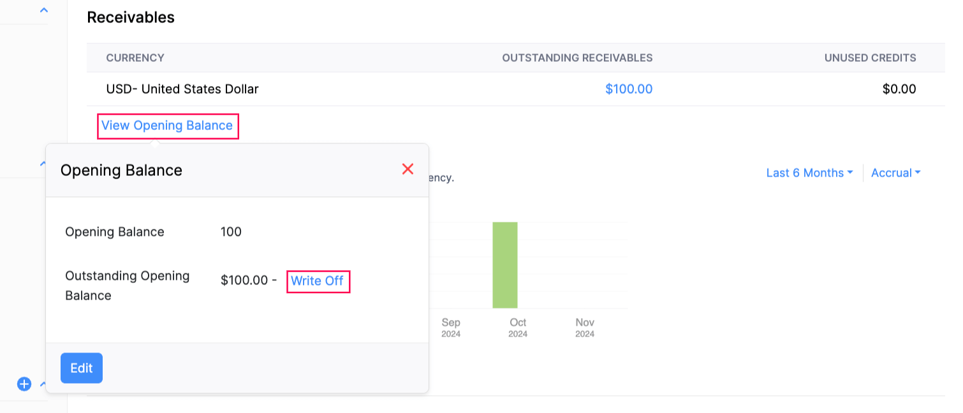
Task: Click the $0.00 unused credits value
Action: [899, 89]
